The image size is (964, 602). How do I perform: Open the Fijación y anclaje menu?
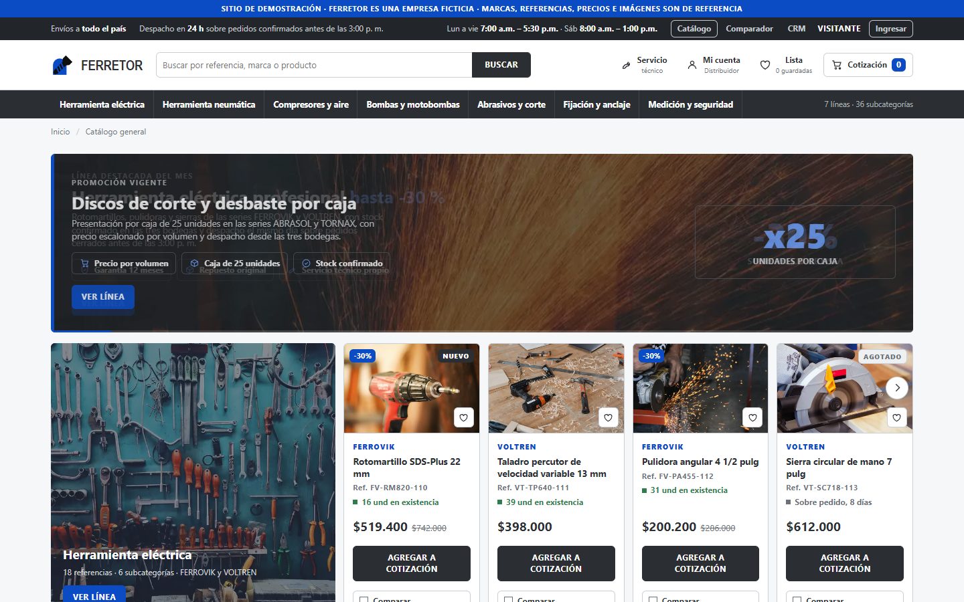(596, 104)
